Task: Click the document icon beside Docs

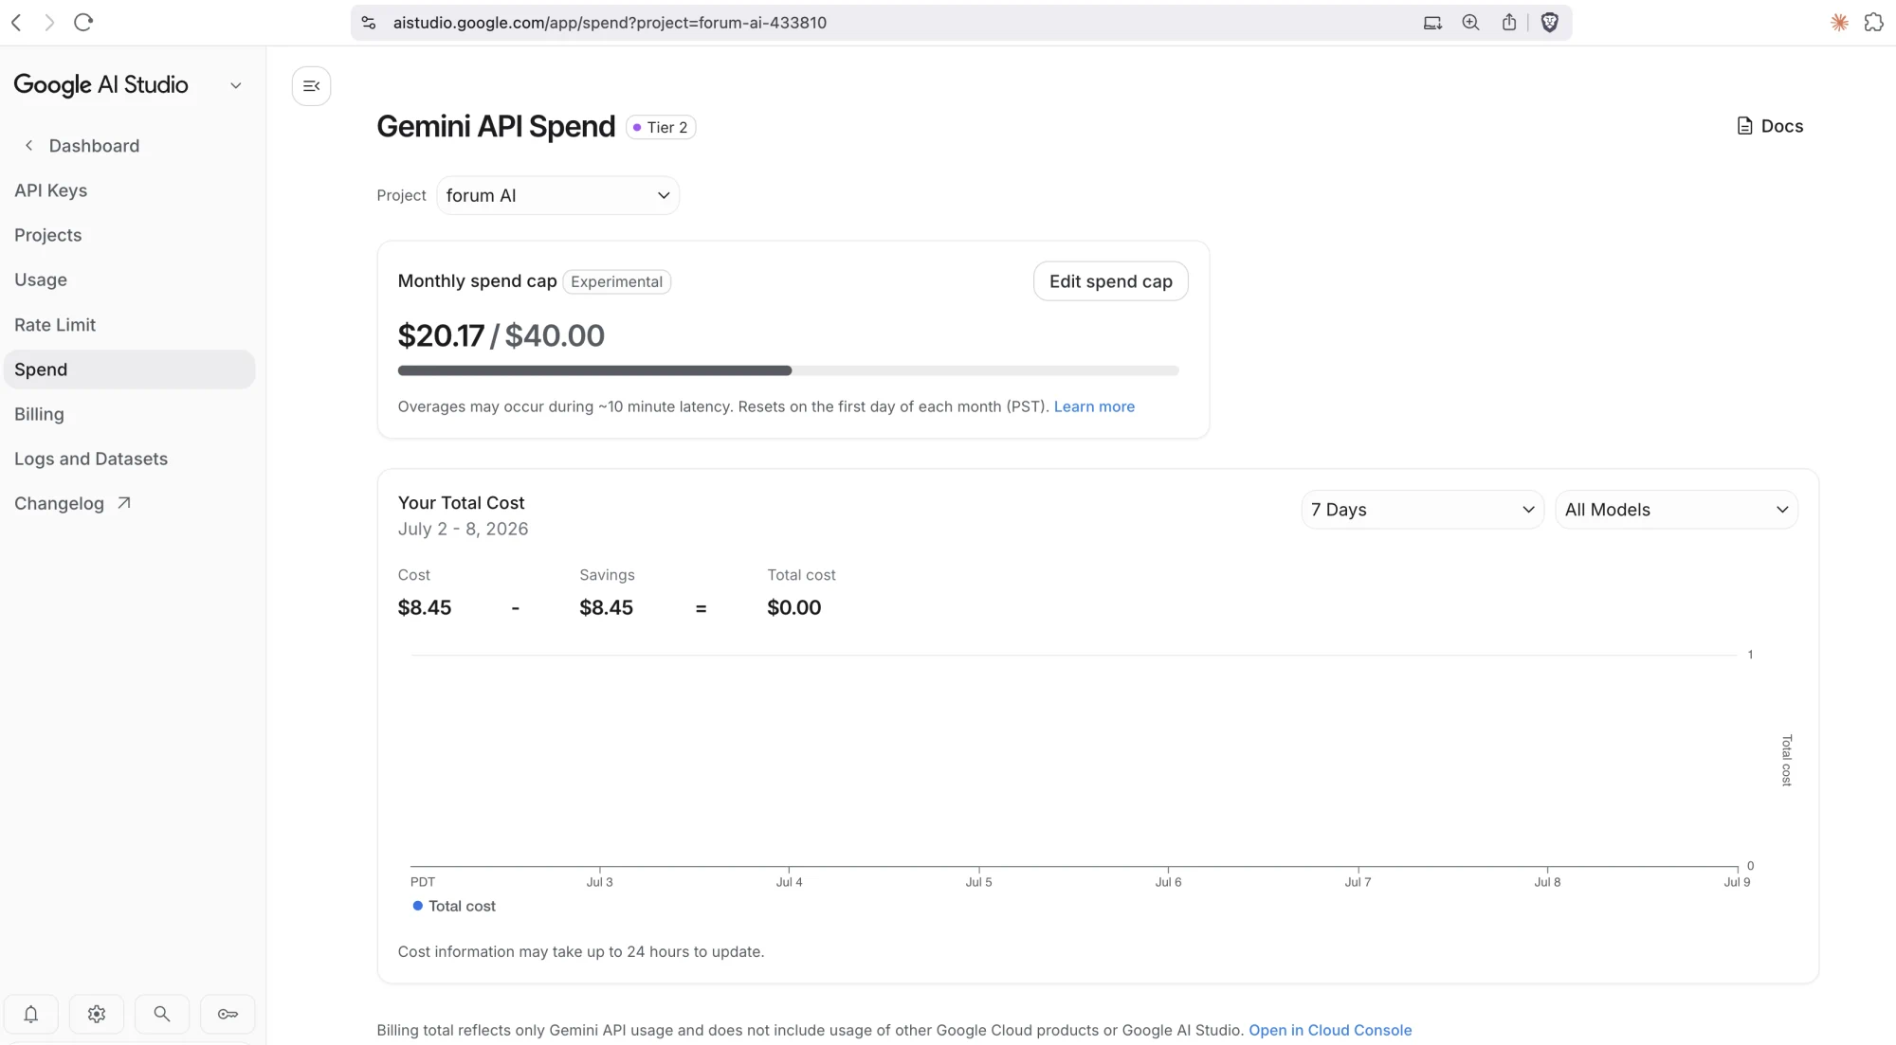Action: (1744, 126)
